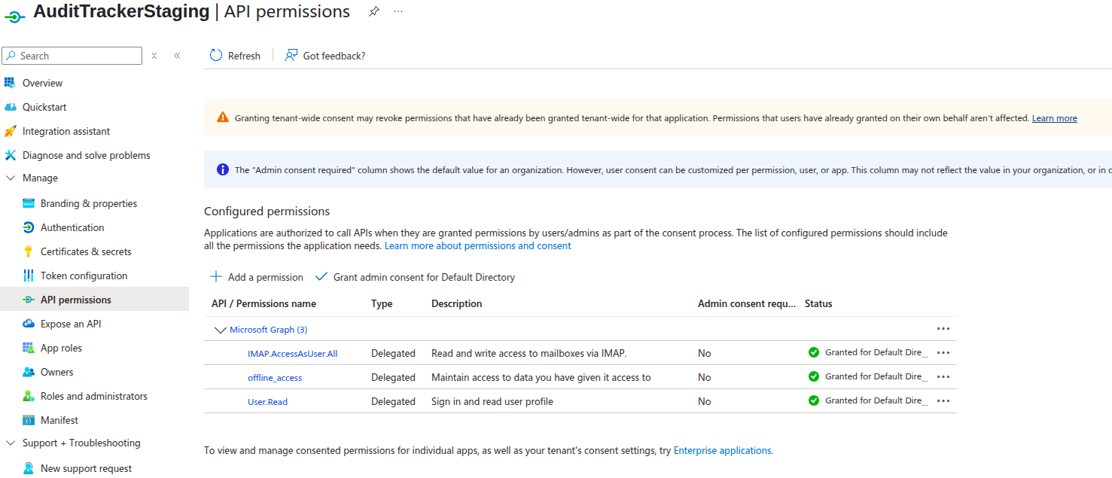Clear the sidebar search with X icon
The image size is (1112, 478).
154,56
